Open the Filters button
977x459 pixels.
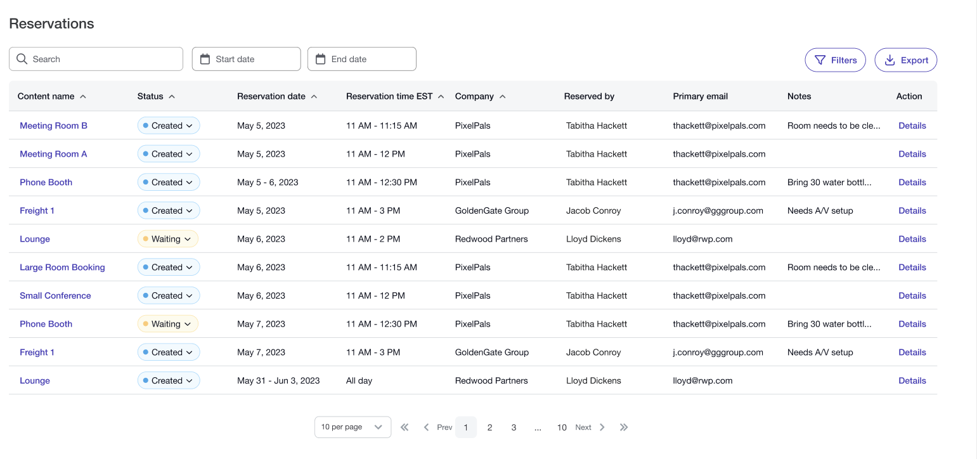click(835, 60)
